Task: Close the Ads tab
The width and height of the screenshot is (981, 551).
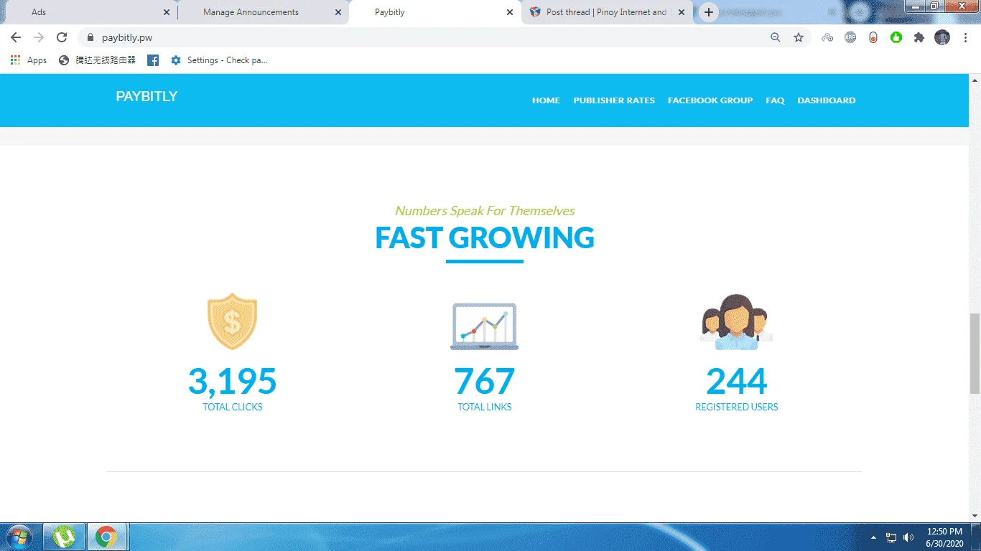Action: [x=167, y=12]
